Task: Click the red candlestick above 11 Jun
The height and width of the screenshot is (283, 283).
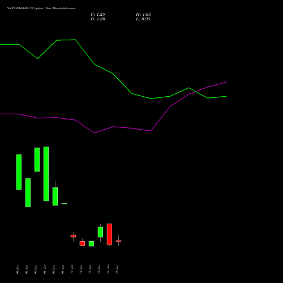Action: (82, 243)
